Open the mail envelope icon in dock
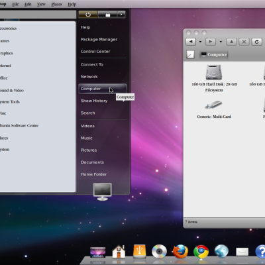265x265 pixels. click(x=242, y=252)
